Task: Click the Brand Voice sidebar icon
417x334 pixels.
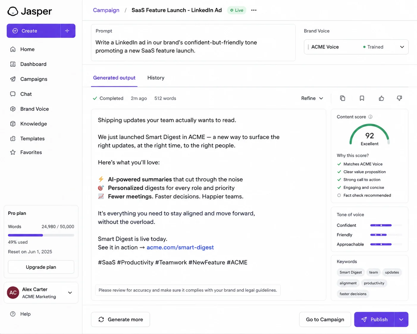Action: [13, 109]
